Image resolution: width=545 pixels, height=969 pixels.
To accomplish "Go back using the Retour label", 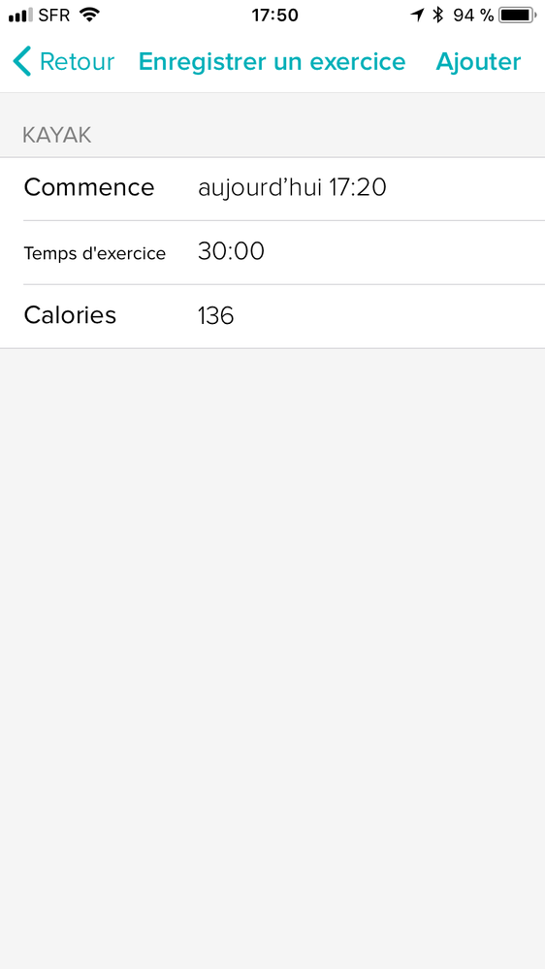I will (x=78, y=62).
